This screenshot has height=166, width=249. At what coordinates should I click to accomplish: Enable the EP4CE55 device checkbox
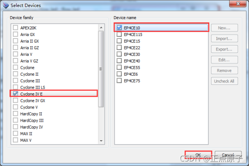coord(119,67)
